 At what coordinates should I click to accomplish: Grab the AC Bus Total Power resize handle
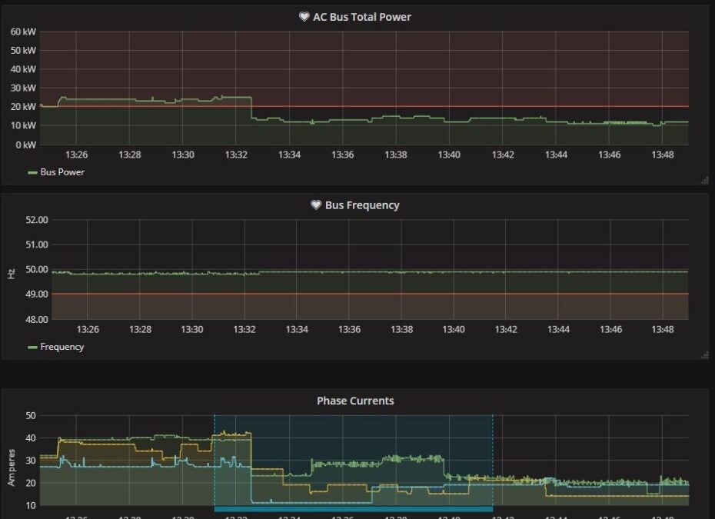705,181
